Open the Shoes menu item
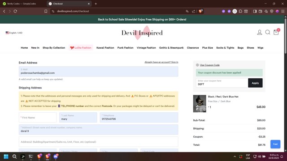This screenshot has height=161, width=287. 250,48
